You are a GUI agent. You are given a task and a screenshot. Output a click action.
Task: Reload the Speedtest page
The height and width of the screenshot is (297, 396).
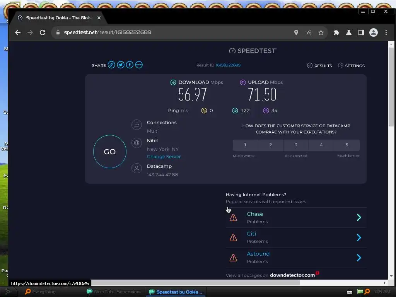(x=43, y=32)
